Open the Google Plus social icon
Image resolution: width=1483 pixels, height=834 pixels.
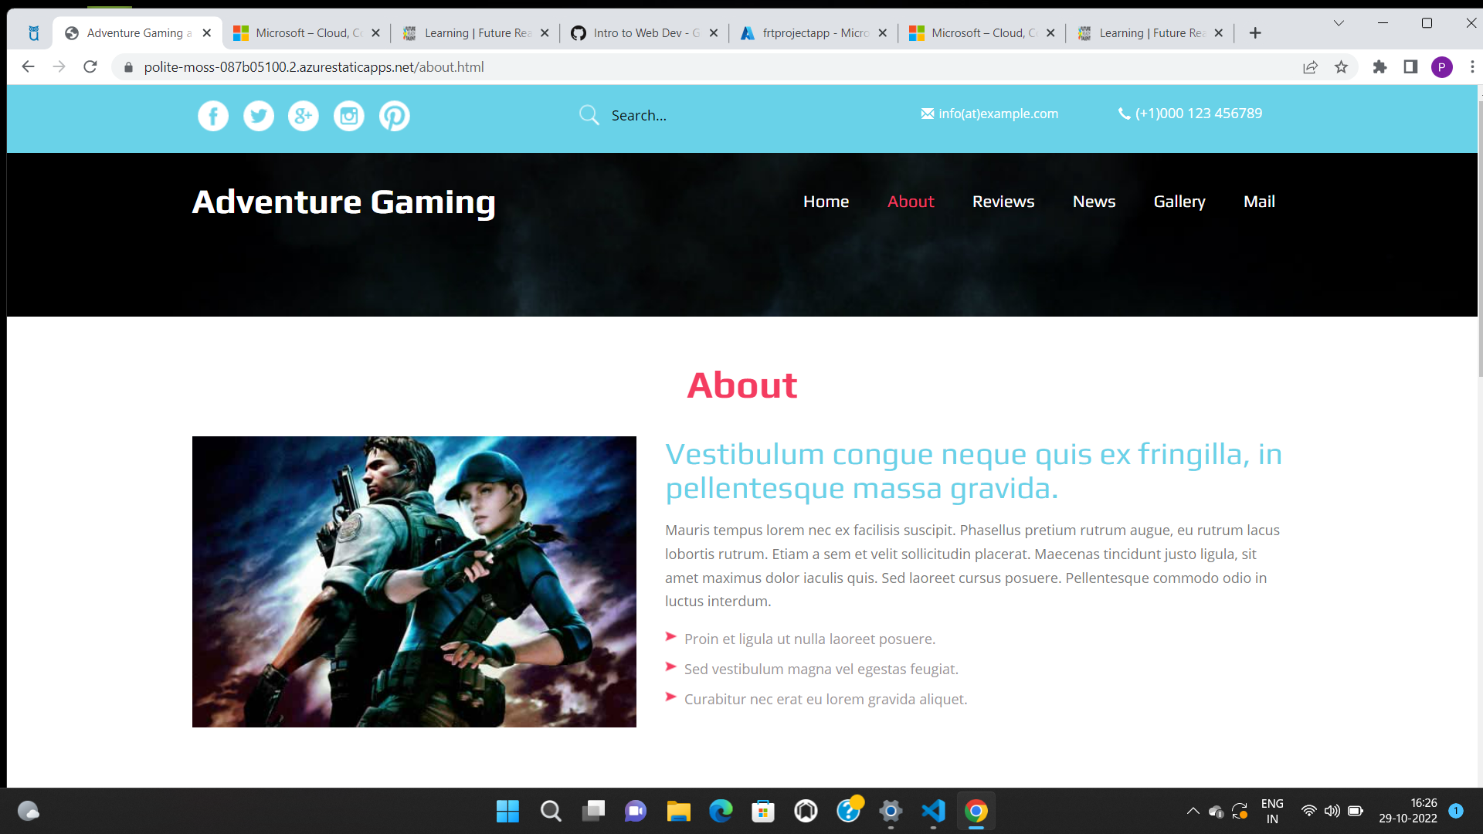pyautogui.click(x=304, y=116)
